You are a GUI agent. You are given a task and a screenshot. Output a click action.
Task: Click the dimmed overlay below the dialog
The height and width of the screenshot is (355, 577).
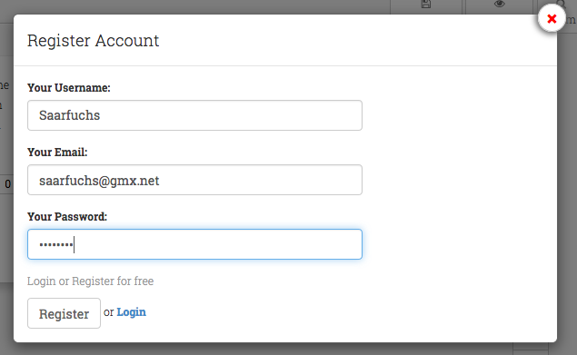tap(257, 350)
